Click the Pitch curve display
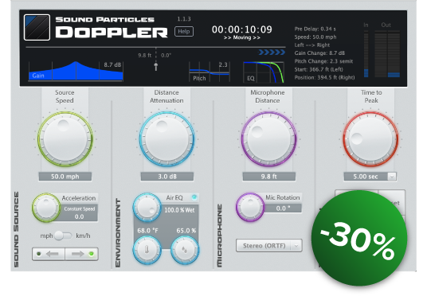The width and height of the screenshot is (427, 296). coord(210,72)
